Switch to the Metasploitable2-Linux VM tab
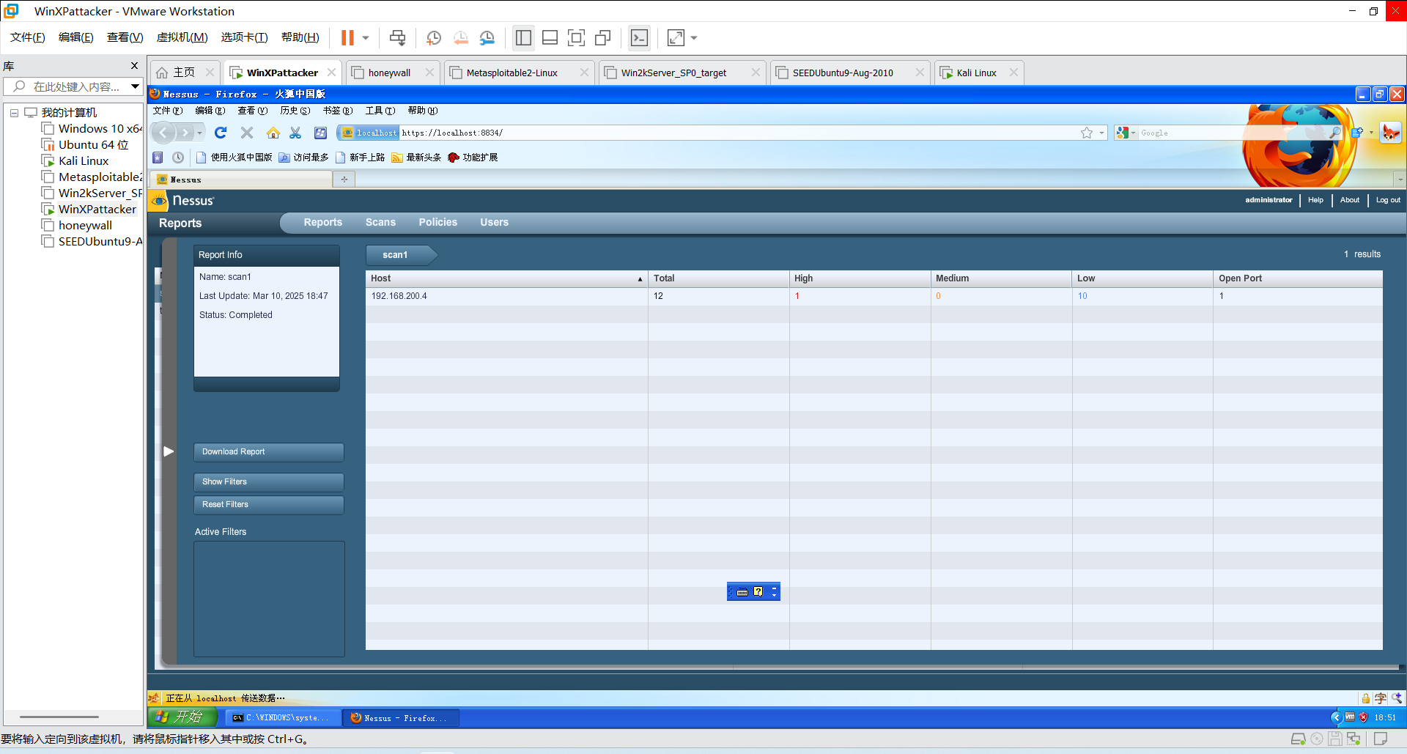Screen dimensions: 1407x754 512,73
